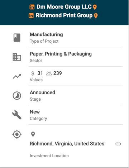Open Richmond Print Group company name

64,15
